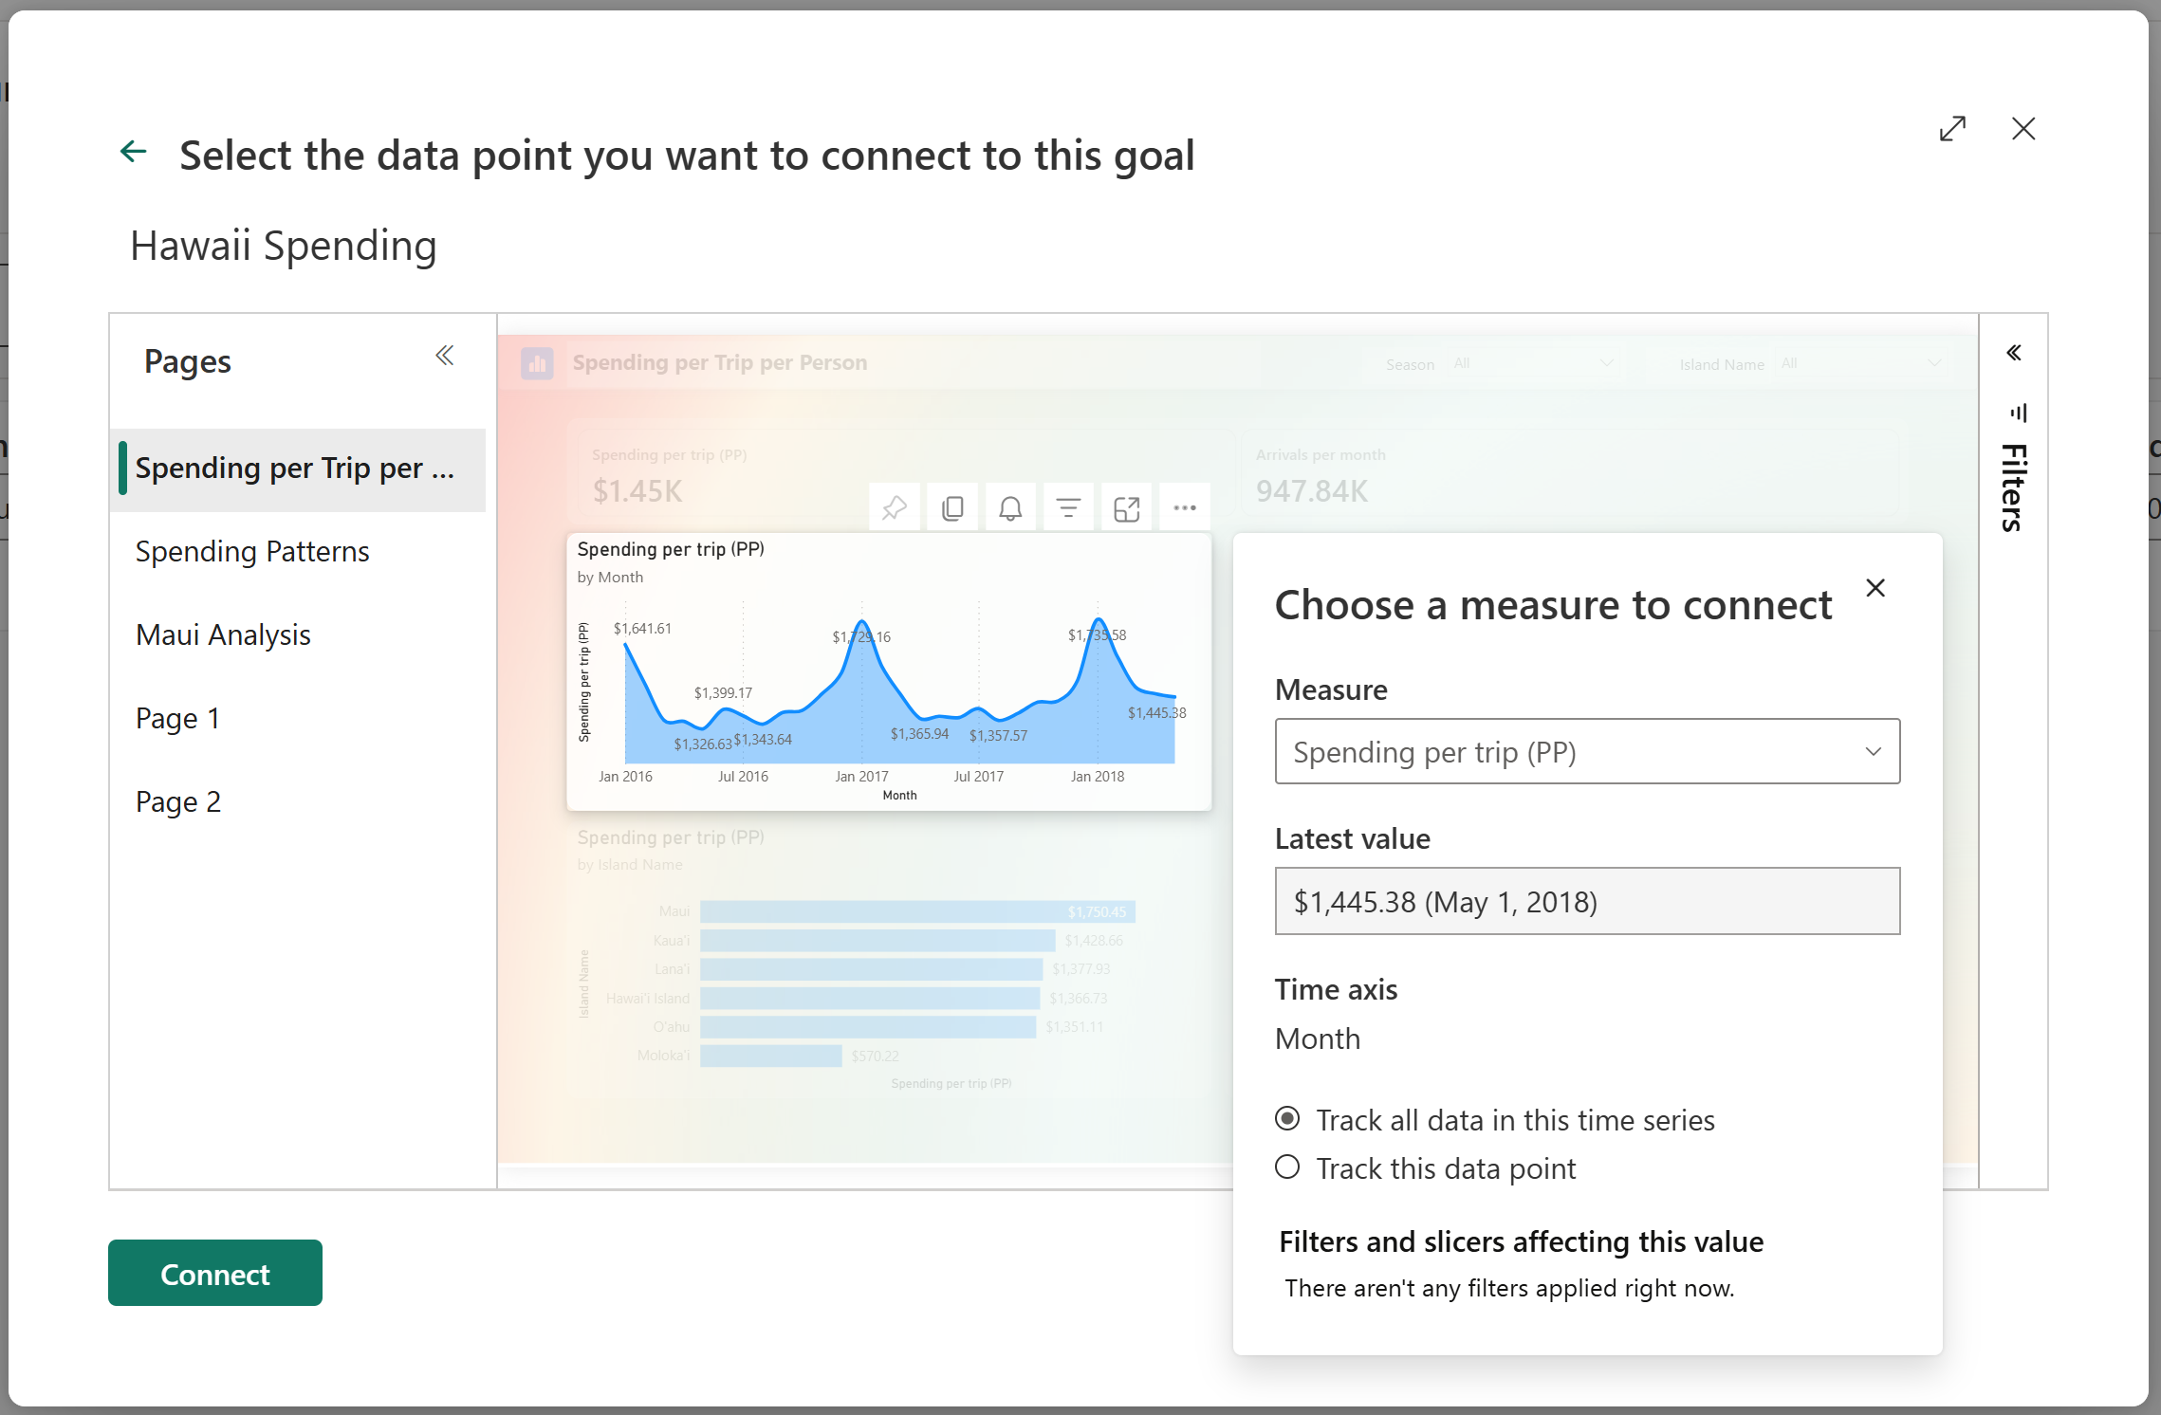Screen dimensions: 2161x1415
Task: Open more options ellipsis on visual
Action: [x=1185, y=508]
